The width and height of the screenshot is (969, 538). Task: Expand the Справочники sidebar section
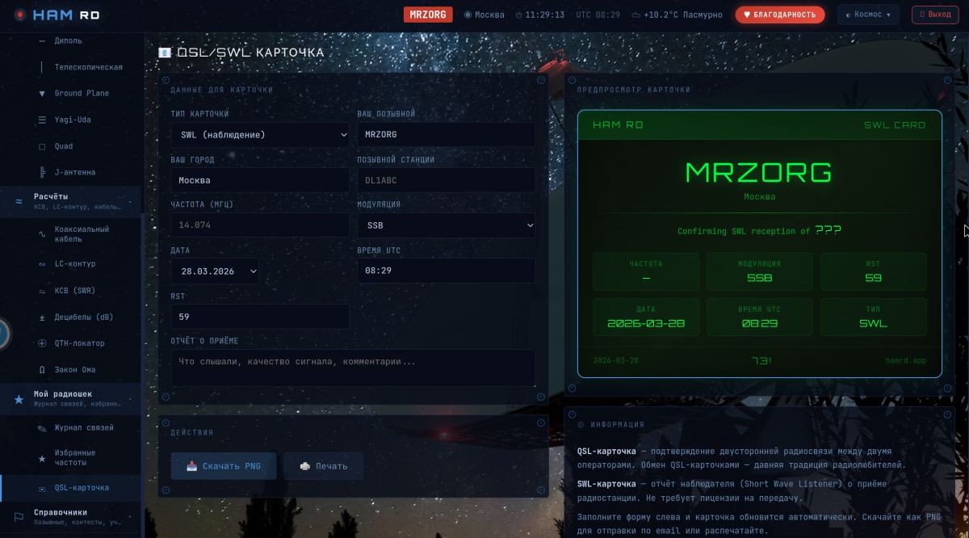(x=70, y=517)
